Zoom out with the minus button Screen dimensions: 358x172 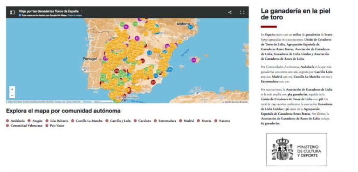(x=12, y=95)
